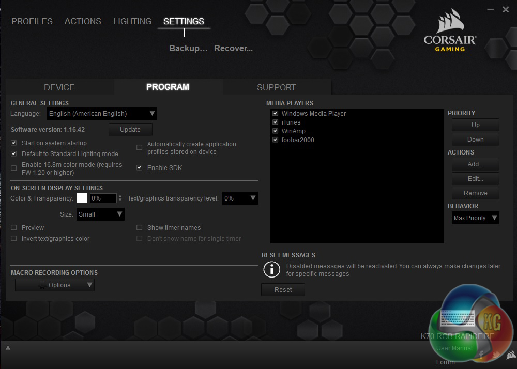This screenshot has width=517, height=369.
Task: Click the transparency spinner arrows
Action: (120, 198)
